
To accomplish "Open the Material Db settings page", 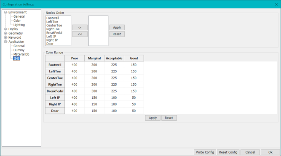I will click(x=21, y=54).
